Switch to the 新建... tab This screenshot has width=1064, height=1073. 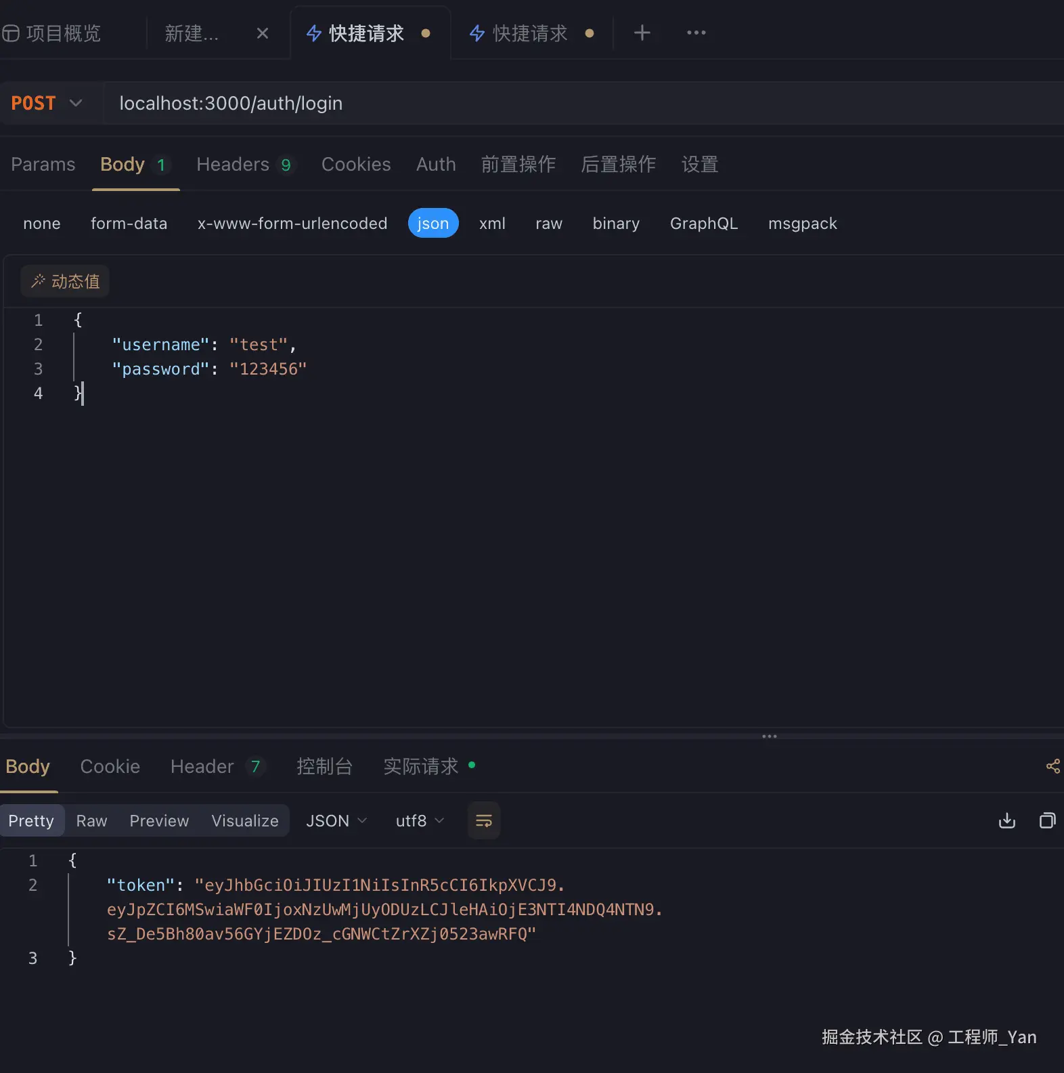[192, 33]
